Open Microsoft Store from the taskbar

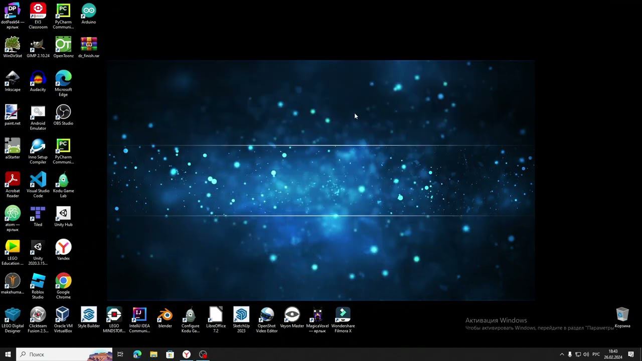click(170, 354)
